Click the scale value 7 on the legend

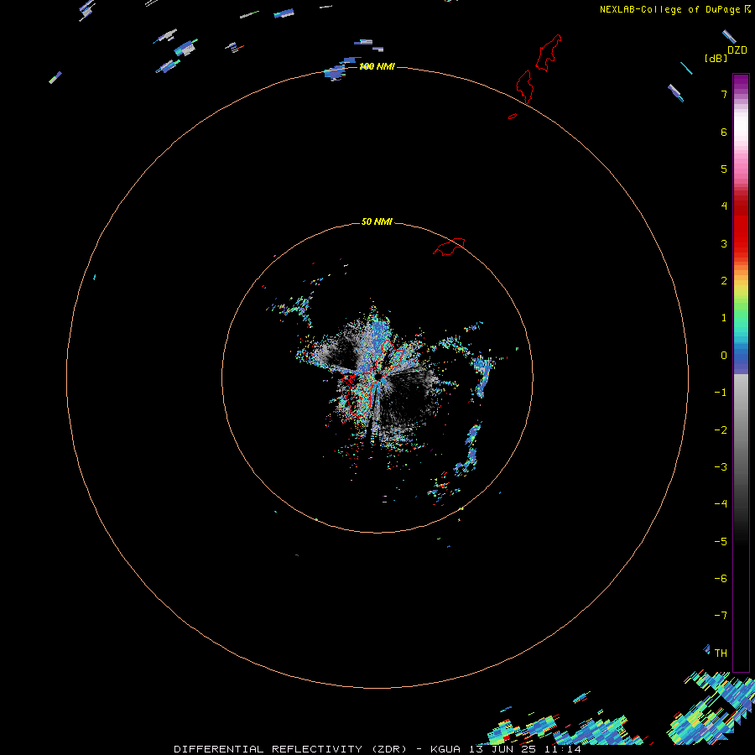point(724,94)
